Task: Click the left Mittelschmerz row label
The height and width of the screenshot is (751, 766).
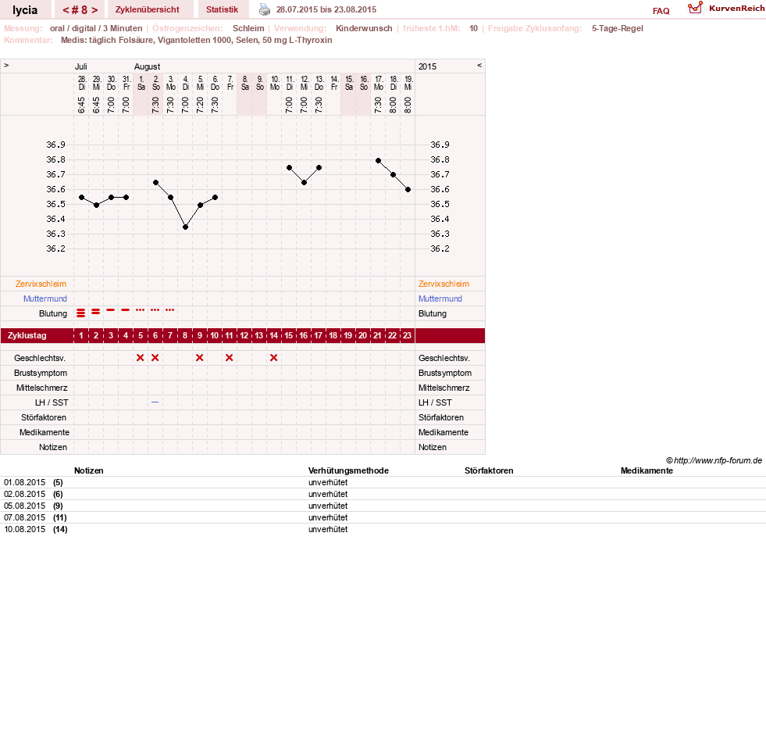Action: [x=41, y=388]
